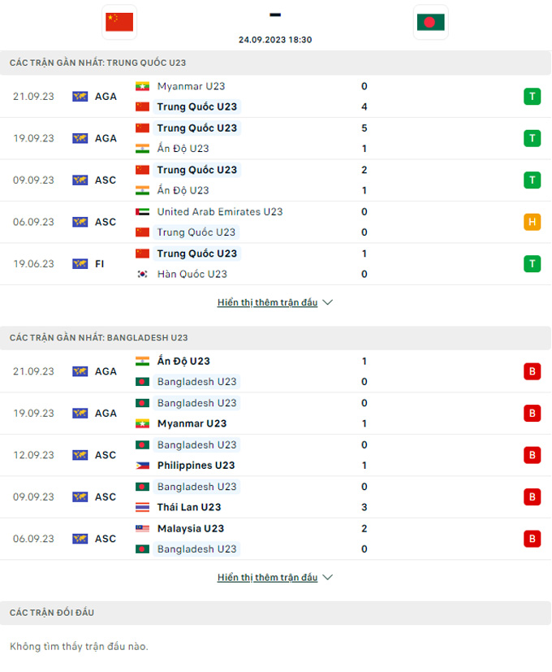Click the match date 24.09.2023 18:30
The height and width of the screenshot is (672, 552).
275,39
